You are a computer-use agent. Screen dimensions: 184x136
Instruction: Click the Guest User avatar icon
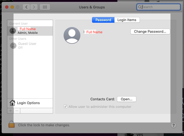click(x=13, y=46)
